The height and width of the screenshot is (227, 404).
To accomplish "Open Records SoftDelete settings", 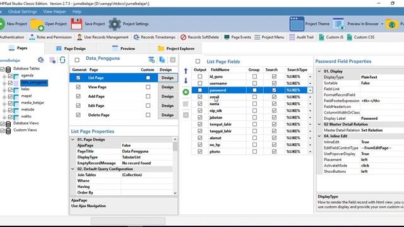I will (x=199, y=37).
